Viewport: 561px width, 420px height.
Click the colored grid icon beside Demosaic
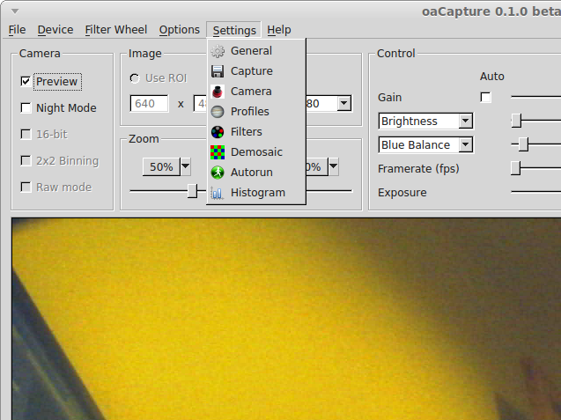[218, 152]
